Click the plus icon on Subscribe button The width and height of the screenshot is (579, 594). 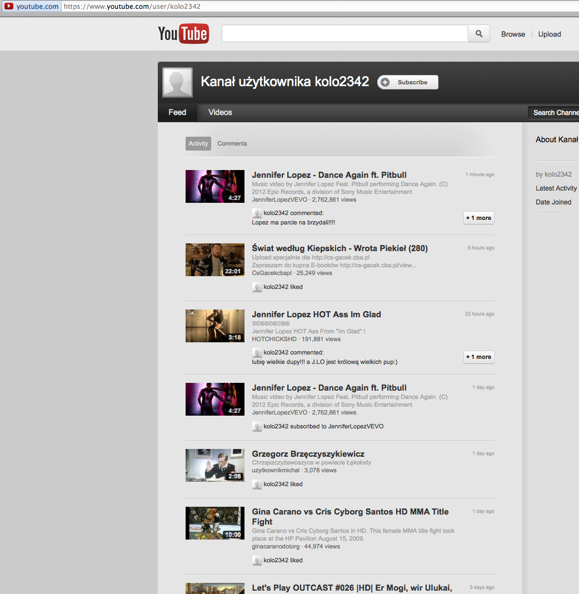point(385,82)
